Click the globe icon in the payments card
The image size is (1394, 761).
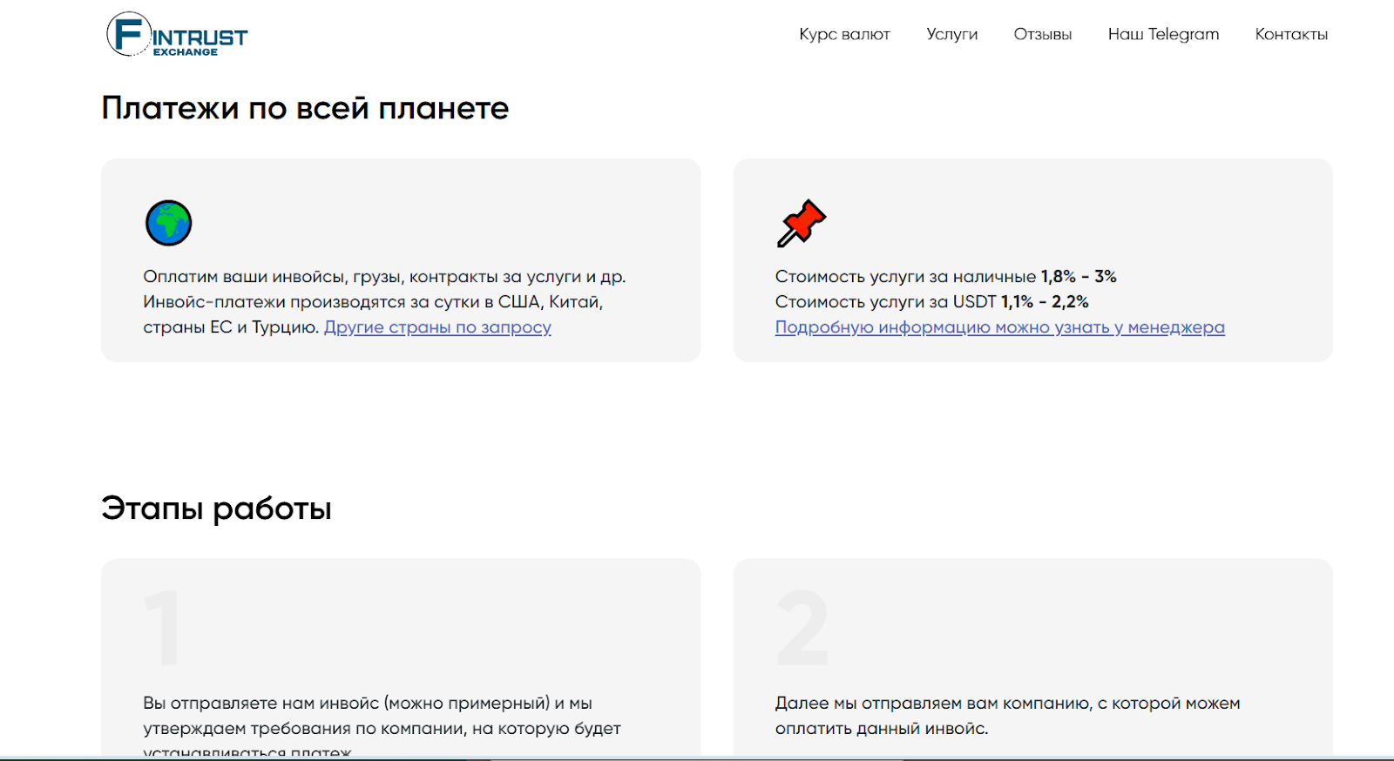(168, 223)
